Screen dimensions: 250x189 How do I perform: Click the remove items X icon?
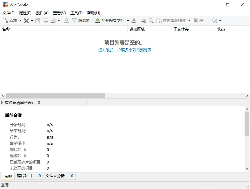pos(26,21)
